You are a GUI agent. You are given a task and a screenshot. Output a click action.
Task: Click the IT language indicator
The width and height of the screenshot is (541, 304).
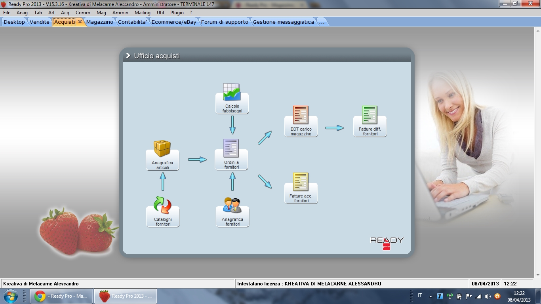[x=420, y=295]
